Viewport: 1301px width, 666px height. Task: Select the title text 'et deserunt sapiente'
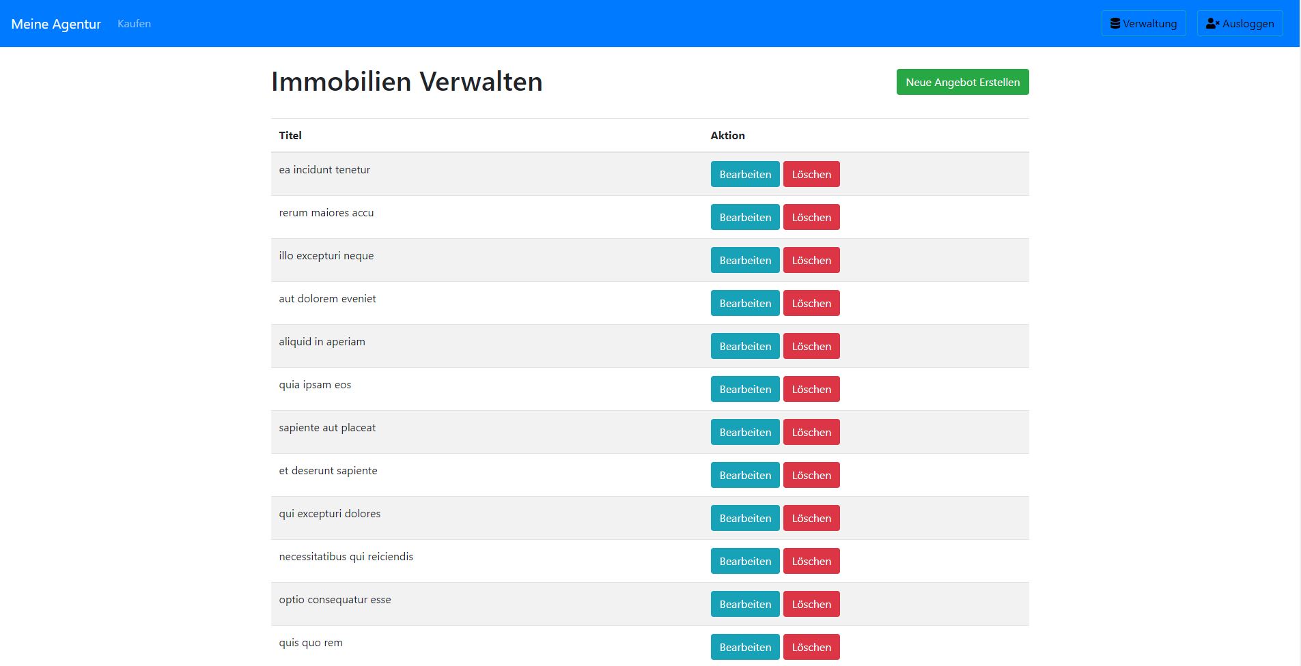(x=328, y=470)
